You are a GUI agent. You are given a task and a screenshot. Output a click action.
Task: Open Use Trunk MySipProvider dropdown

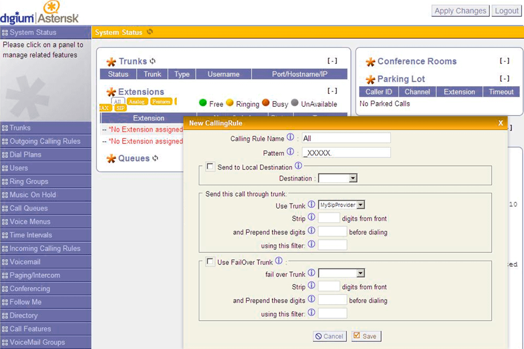[x=342, y=205]
